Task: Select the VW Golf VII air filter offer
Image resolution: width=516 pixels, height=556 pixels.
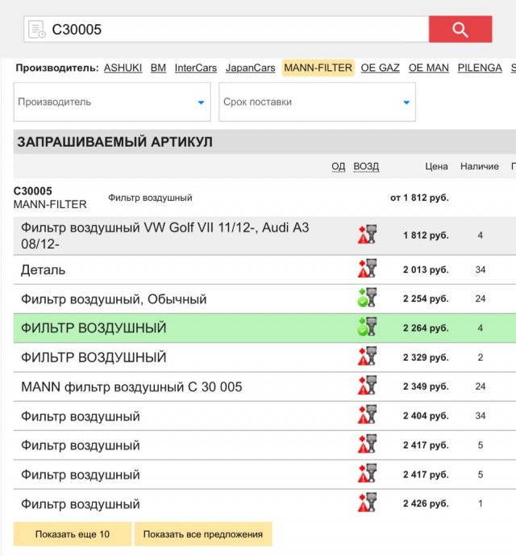Action: tap(164, 236)
